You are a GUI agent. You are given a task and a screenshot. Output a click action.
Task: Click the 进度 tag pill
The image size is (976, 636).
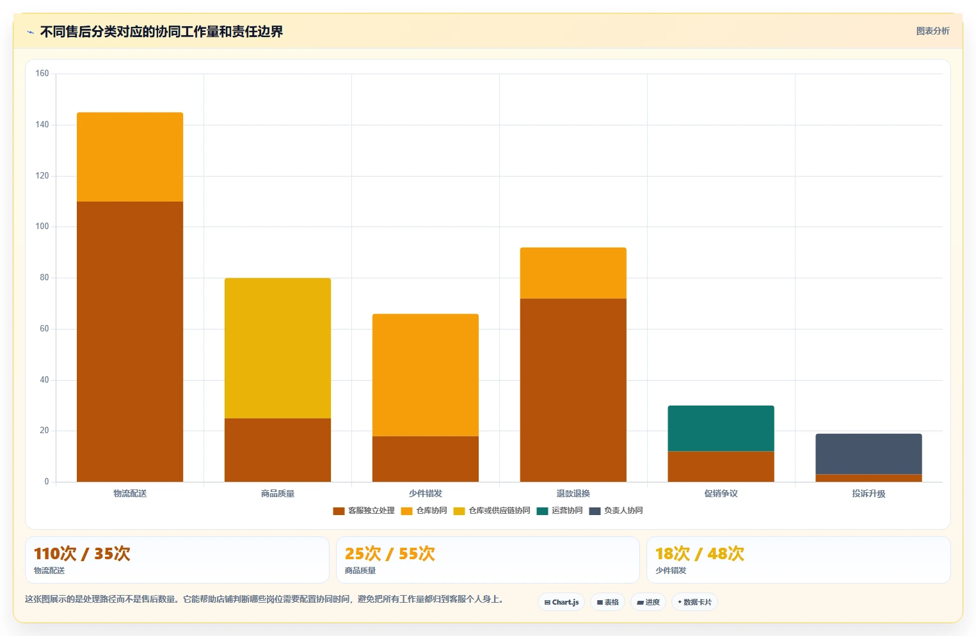(648, 602)
